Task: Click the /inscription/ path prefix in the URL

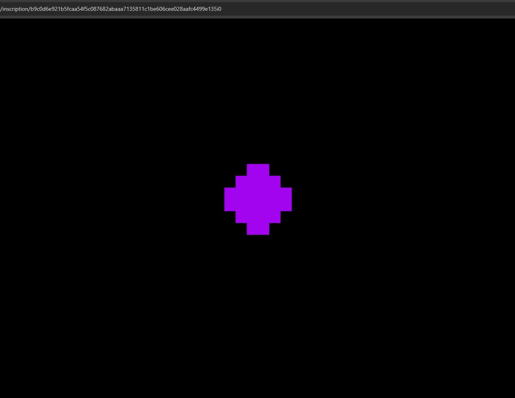Action: coord(14,9)
